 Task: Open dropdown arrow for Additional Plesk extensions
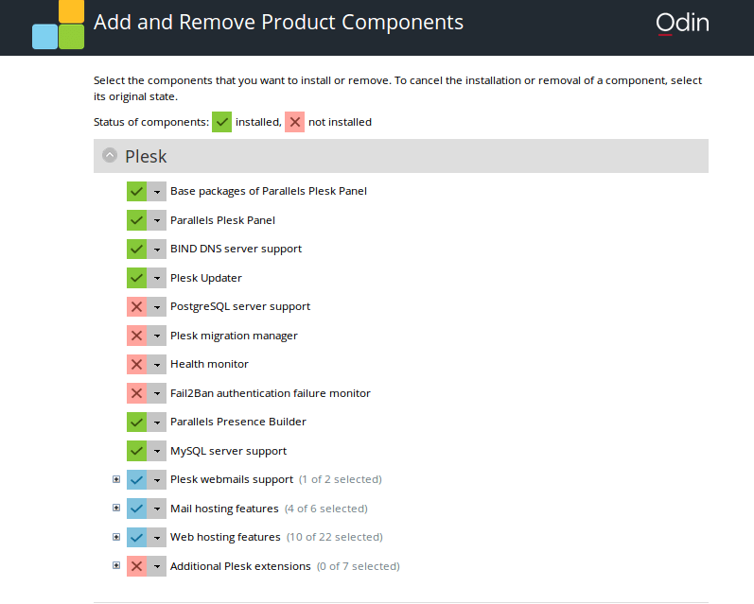click(x=157, y=566)
